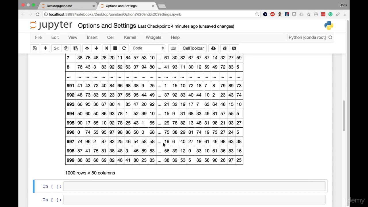Viewport: 368px width, 207px height.
Task: Click the Last Checkpoint status text
Action: click(186, 26)
